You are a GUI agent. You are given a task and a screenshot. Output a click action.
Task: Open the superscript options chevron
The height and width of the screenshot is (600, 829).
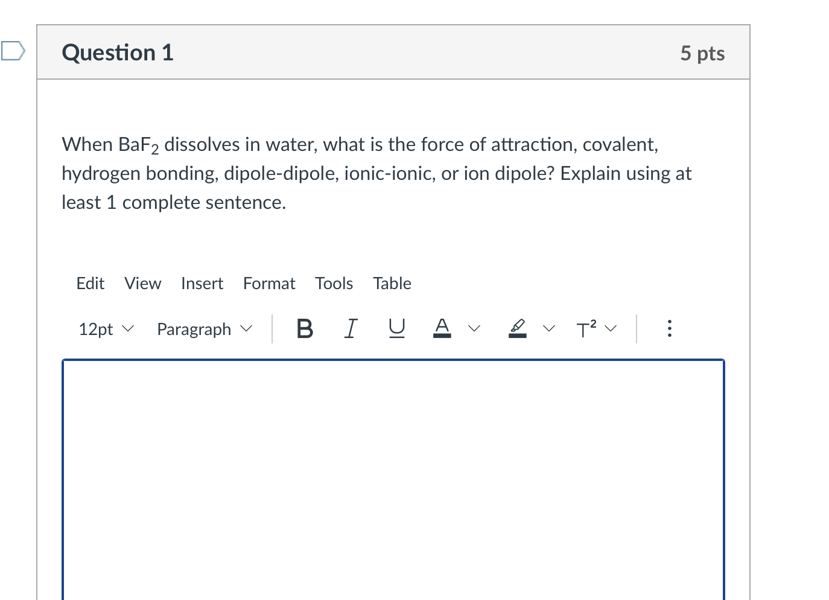click(x=611, y=328)
